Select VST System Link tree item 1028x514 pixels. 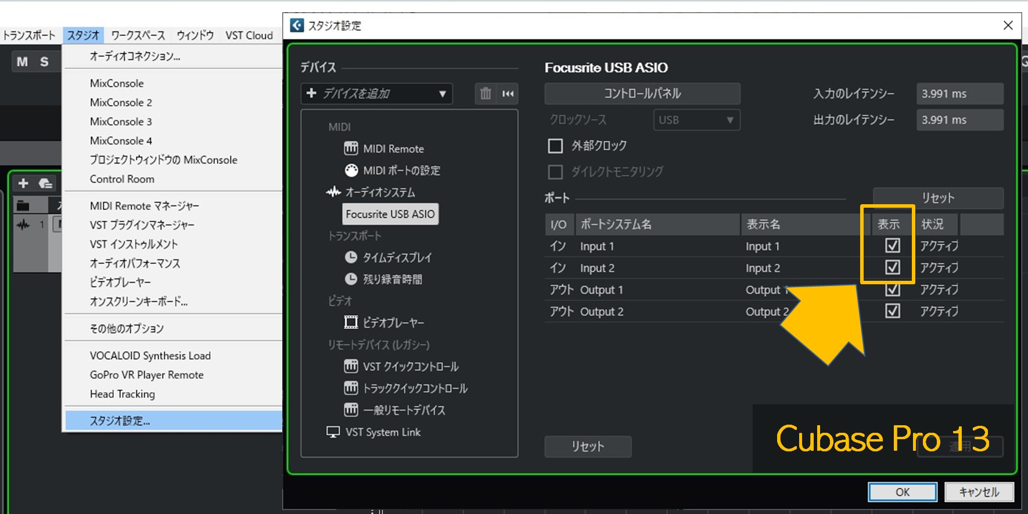383,432
